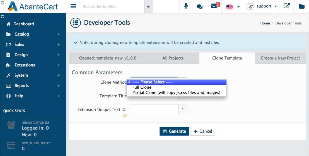The width and height of the screenshot is (309, 156).
Task: Click the Design document icon
Action: point(8,55)
